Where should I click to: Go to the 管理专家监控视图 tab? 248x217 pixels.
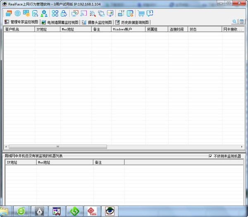click(21, 22)
